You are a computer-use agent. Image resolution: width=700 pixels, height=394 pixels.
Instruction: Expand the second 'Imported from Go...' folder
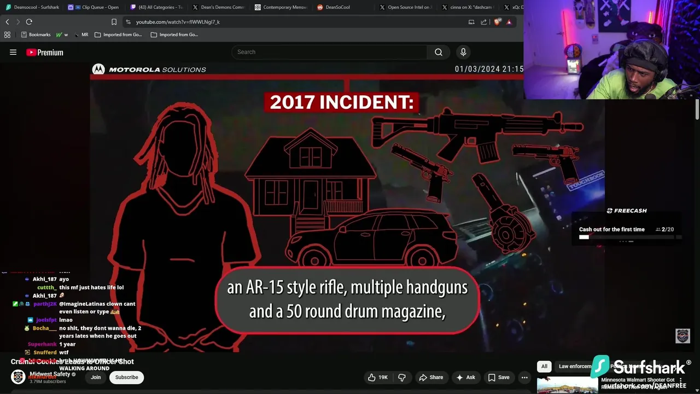tap(174, 34)
